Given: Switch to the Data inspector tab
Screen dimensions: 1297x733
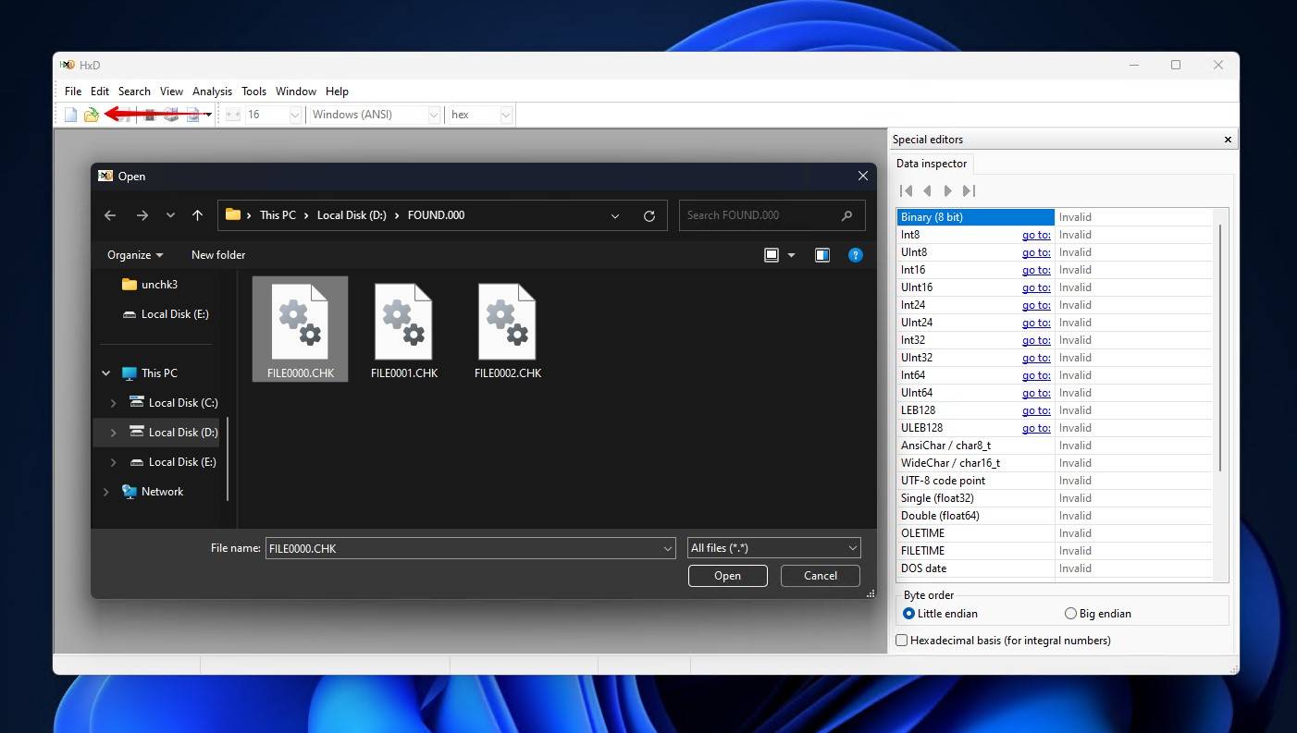Looking at the screenshot, I should point(932,164).
